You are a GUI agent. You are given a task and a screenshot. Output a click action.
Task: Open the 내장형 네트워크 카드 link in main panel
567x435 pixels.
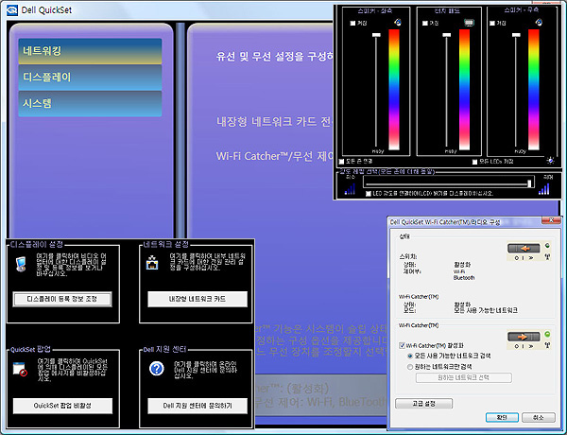point(274,122)
